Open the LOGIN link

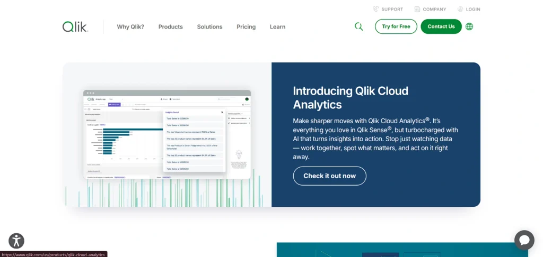[473, 10]
